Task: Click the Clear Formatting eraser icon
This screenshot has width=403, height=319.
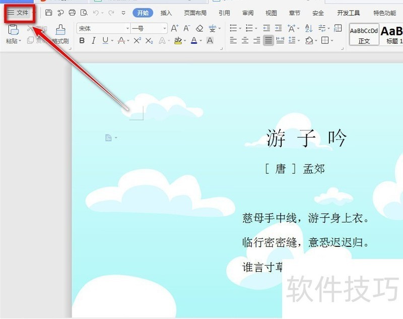Action: click(199, 28)
